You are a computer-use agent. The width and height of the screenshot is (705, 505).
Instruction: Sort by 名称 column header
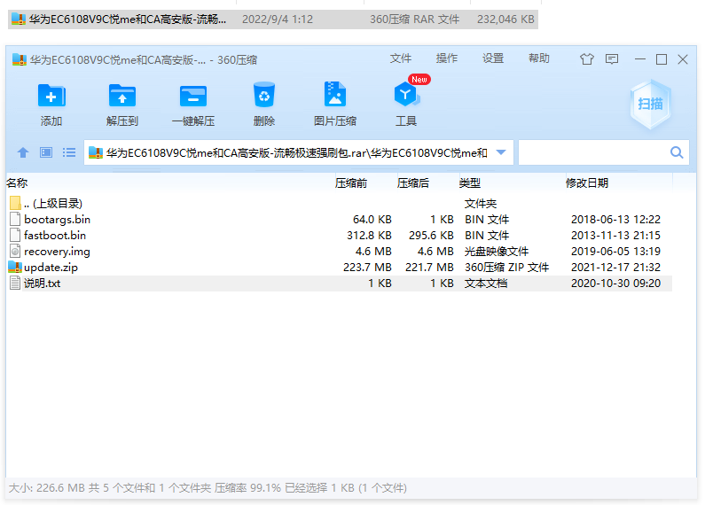18,183
